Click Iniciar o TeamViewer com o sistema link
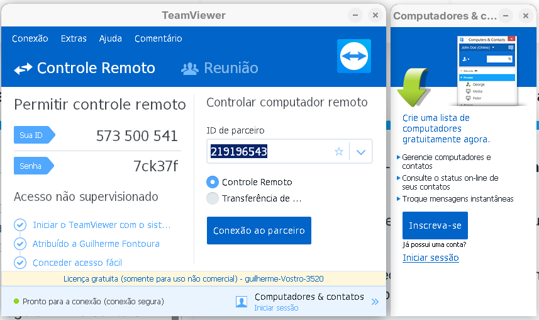 pos(101,225)
